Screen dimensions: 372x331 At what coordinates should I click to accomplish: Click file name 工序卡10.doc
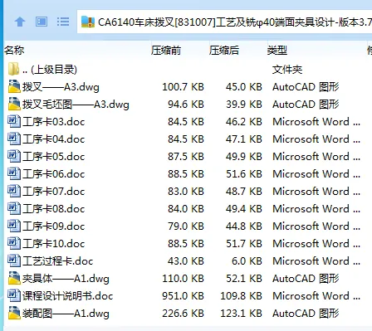pos(54,244)
